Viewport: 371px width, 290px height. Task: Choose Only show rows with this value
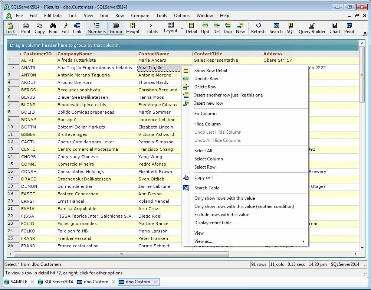245,198
